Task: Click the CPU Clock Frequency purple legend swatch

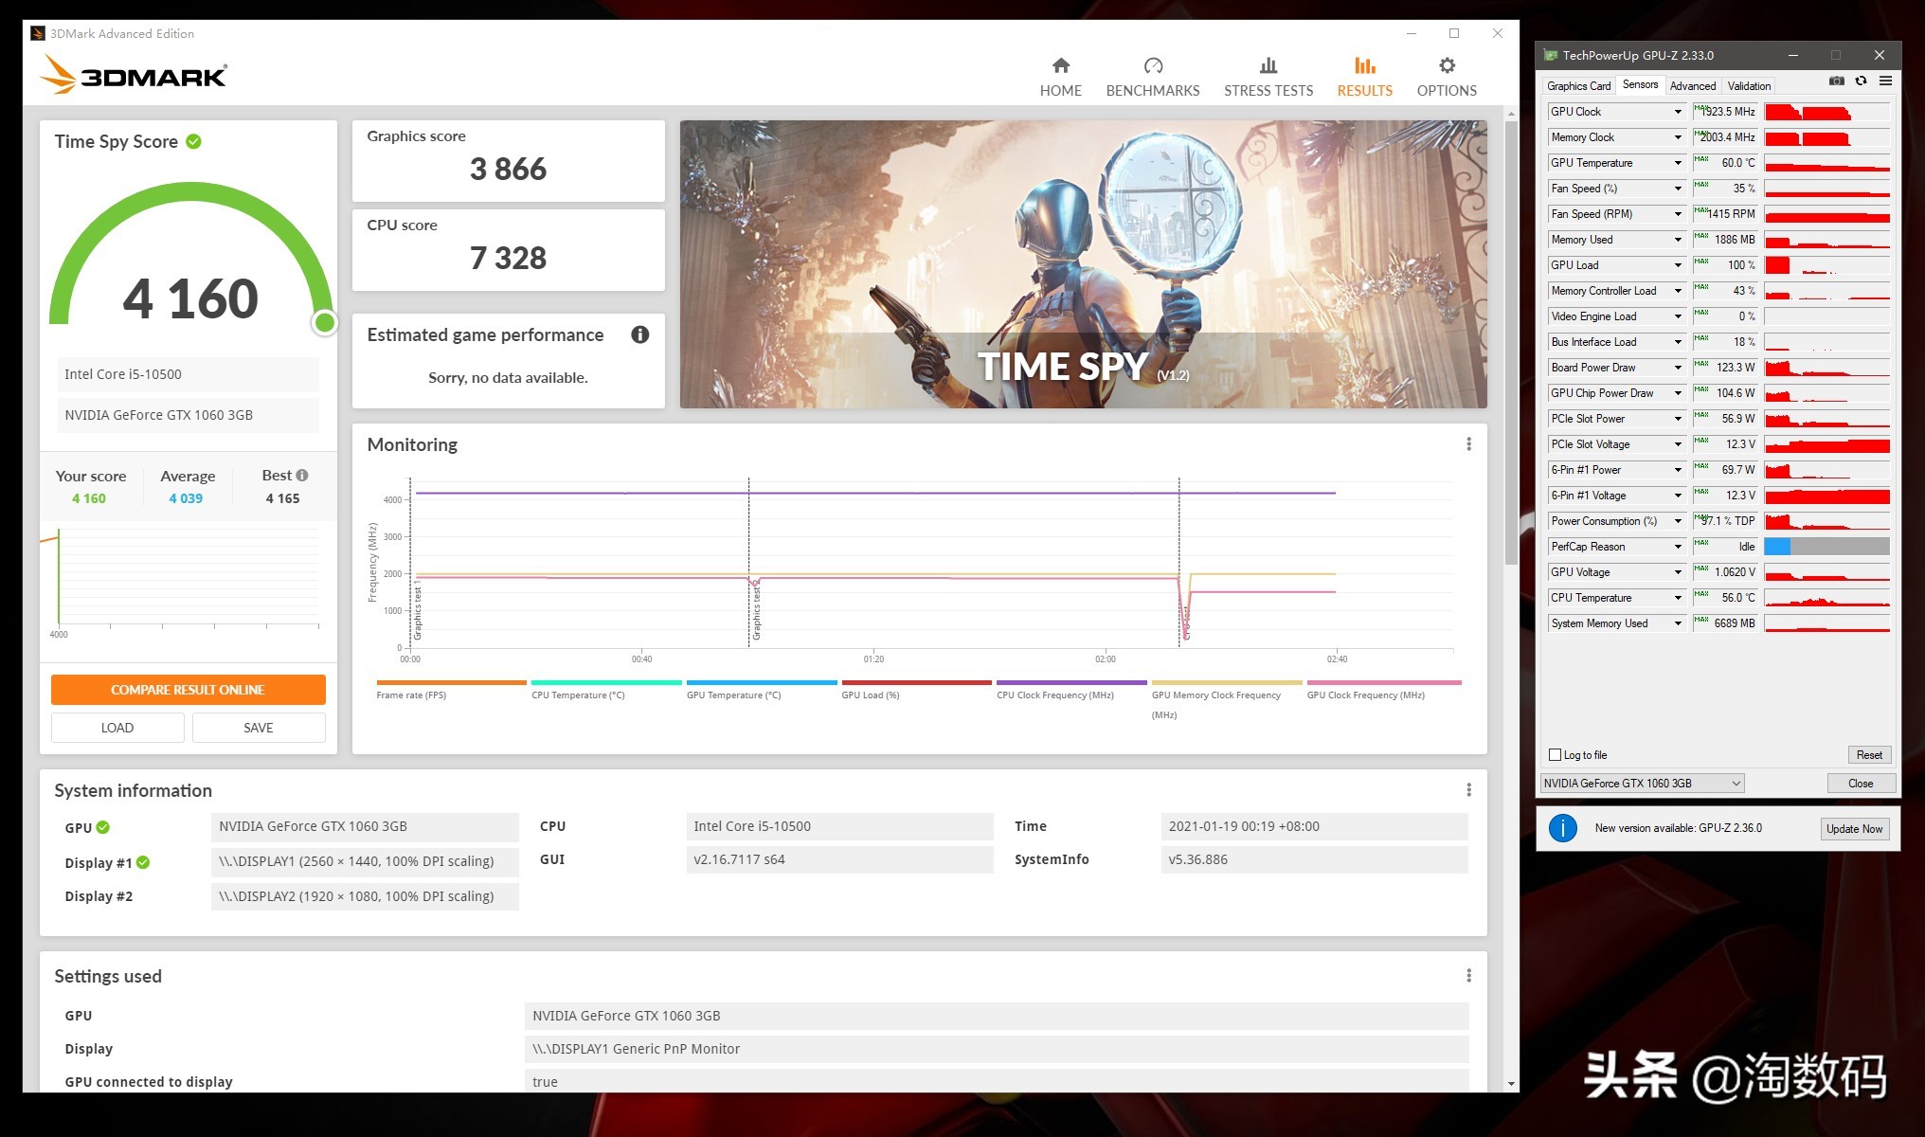Action: tap(1071, 682)
